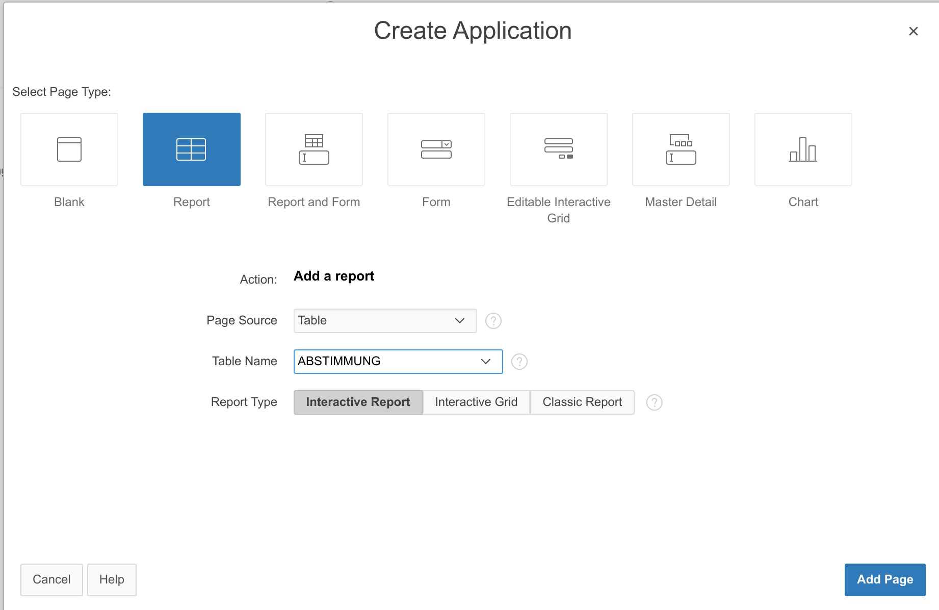Viewport: 939px width, 610px height.
Task: Close the Create Application dialog
Action: 914,31
